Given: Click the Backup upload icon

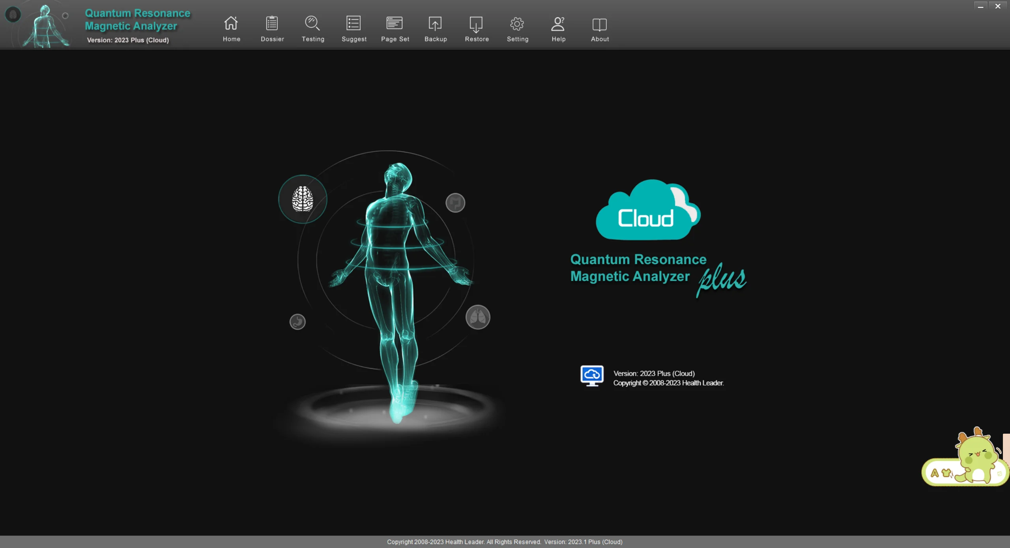Looking at the screenshot, I should 435,24.
